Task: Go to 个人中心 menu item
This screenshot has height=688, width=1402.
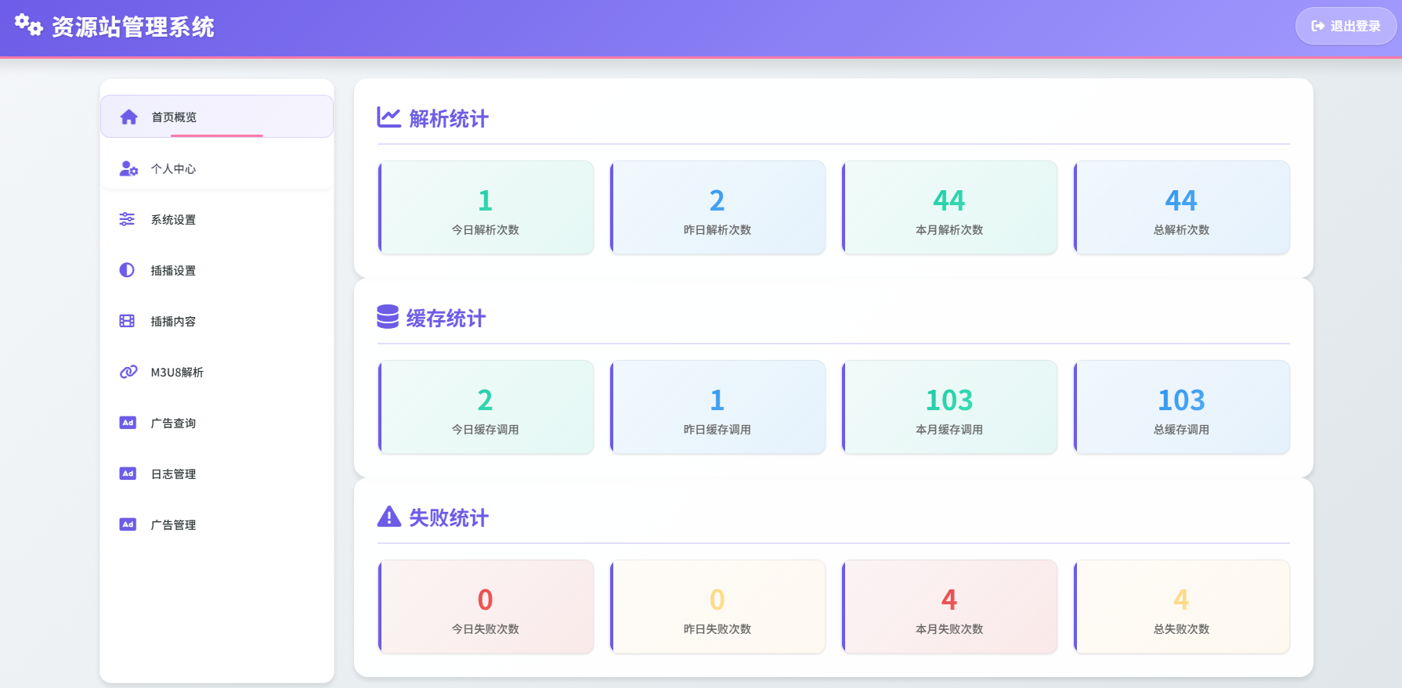Action: (217, 168)
